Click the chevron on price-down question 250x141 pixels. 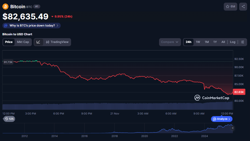(58, 25)
